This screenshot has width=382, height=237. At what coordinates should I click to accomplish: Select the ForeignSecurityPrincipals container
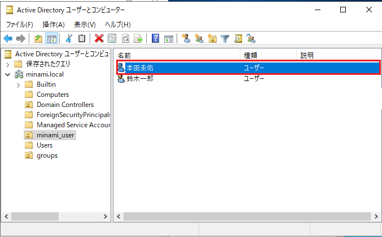coord(73,115)
